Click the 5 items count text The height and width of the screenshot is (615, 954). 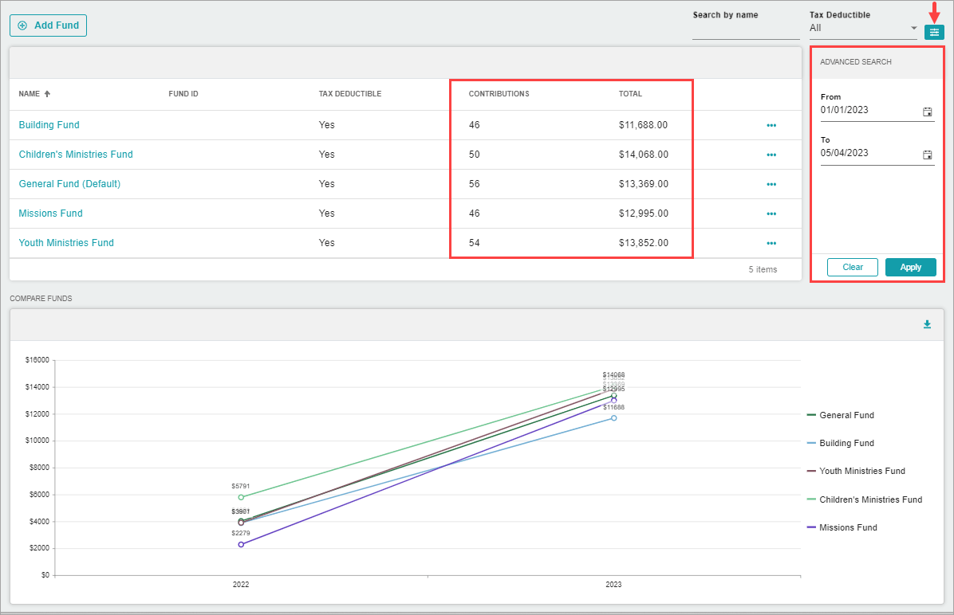click(x=763, y=270)
